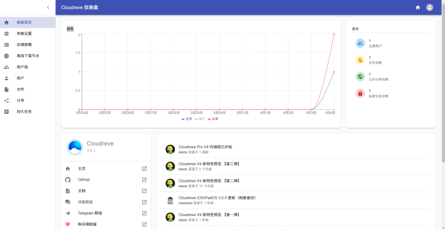Open the 讨论社区 link
Image resolution: width=445 pixels, height=230 pixels.
pyautogui.click(x=106, y=202)
